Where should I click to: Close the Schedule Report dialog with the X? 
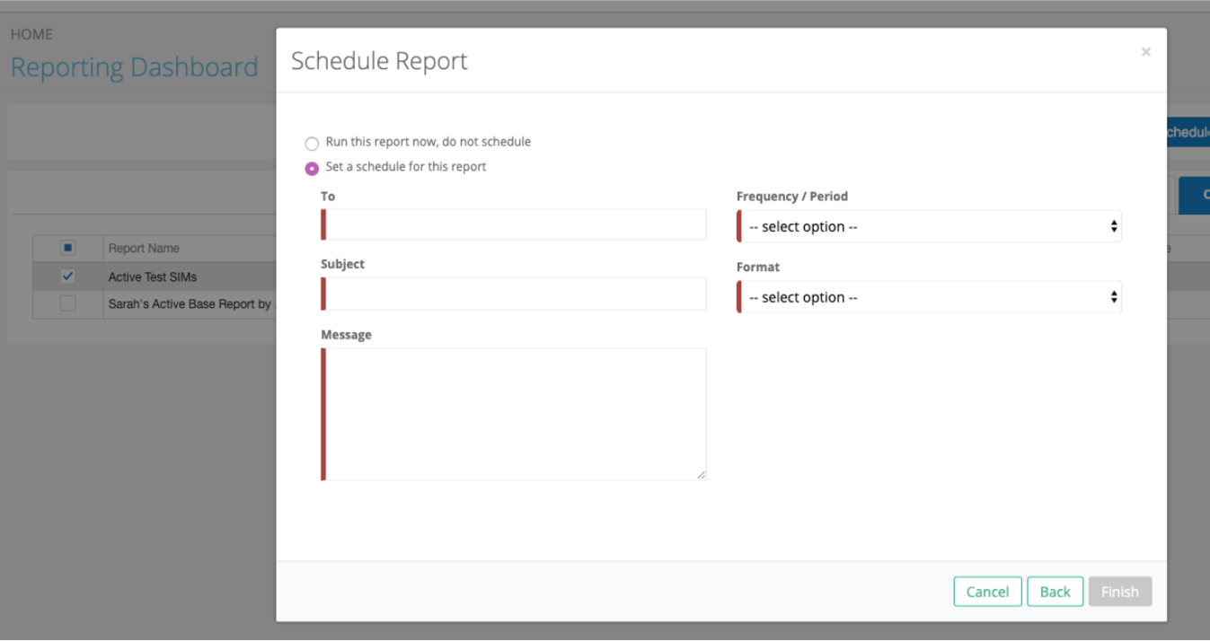coord(1145,52)
